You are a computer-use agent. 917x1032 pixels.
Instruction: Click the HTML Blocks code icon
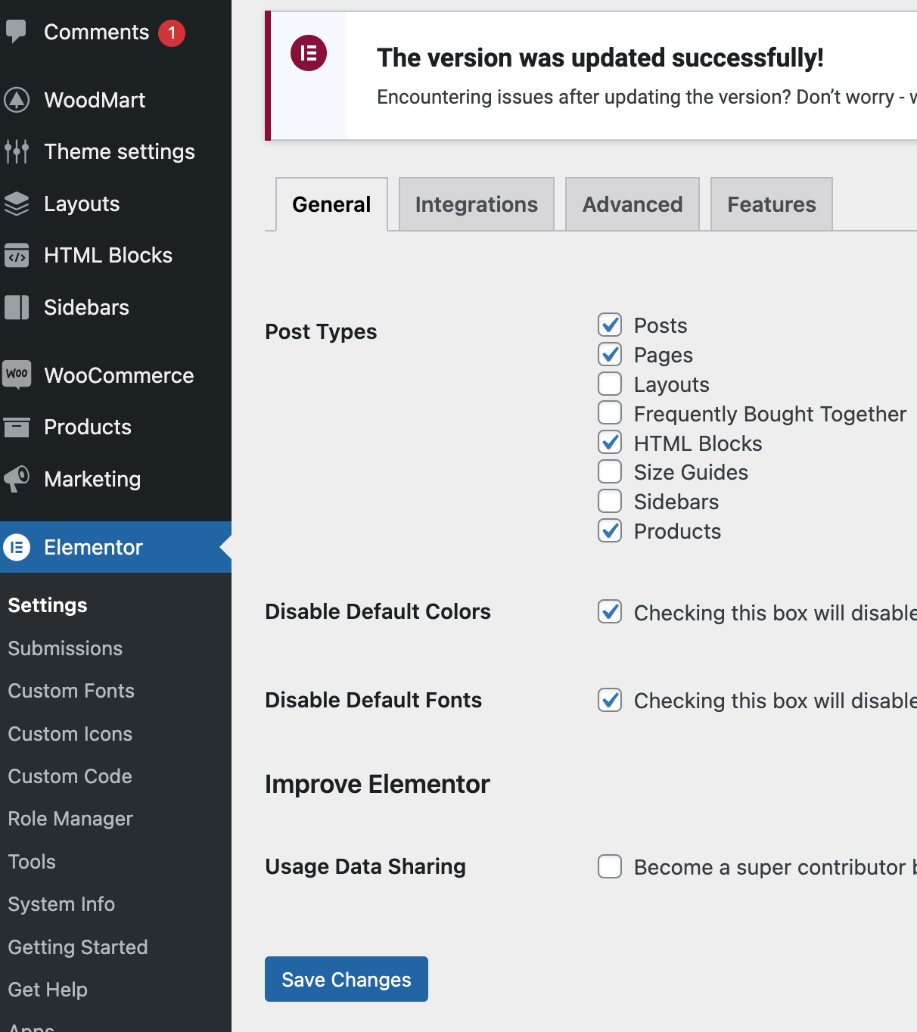17,256
